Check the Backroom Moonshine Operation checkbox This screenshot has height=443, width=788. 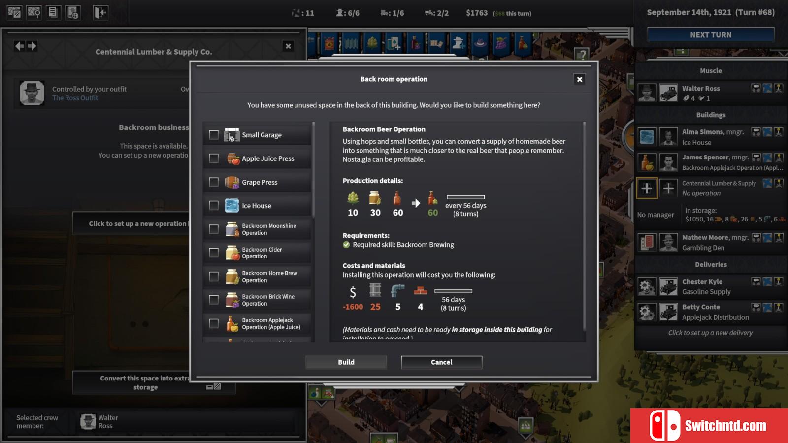(214, 229)
